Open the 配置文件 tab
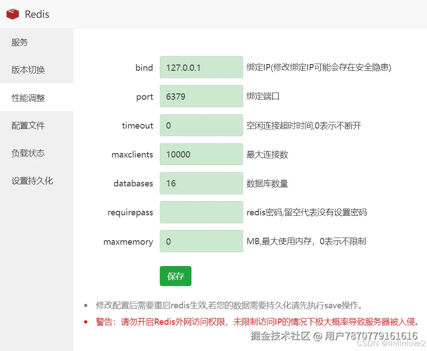This screenshot has width=427, height=351. (37, 125)
